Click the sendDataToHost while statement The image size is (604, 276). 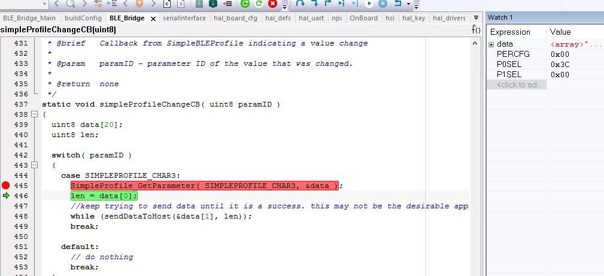click(161, 216)
